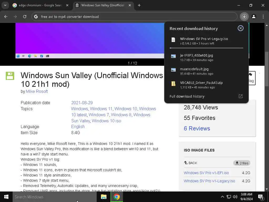Open File Explorer from the taskbar
This screenshot has height=202, width=269.
pyautogui.click(x=104, y=197)
